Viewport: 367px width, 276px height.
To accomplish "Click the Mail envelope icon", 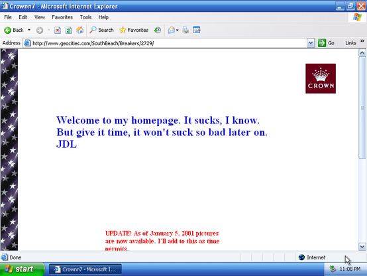I will point(172,30).
